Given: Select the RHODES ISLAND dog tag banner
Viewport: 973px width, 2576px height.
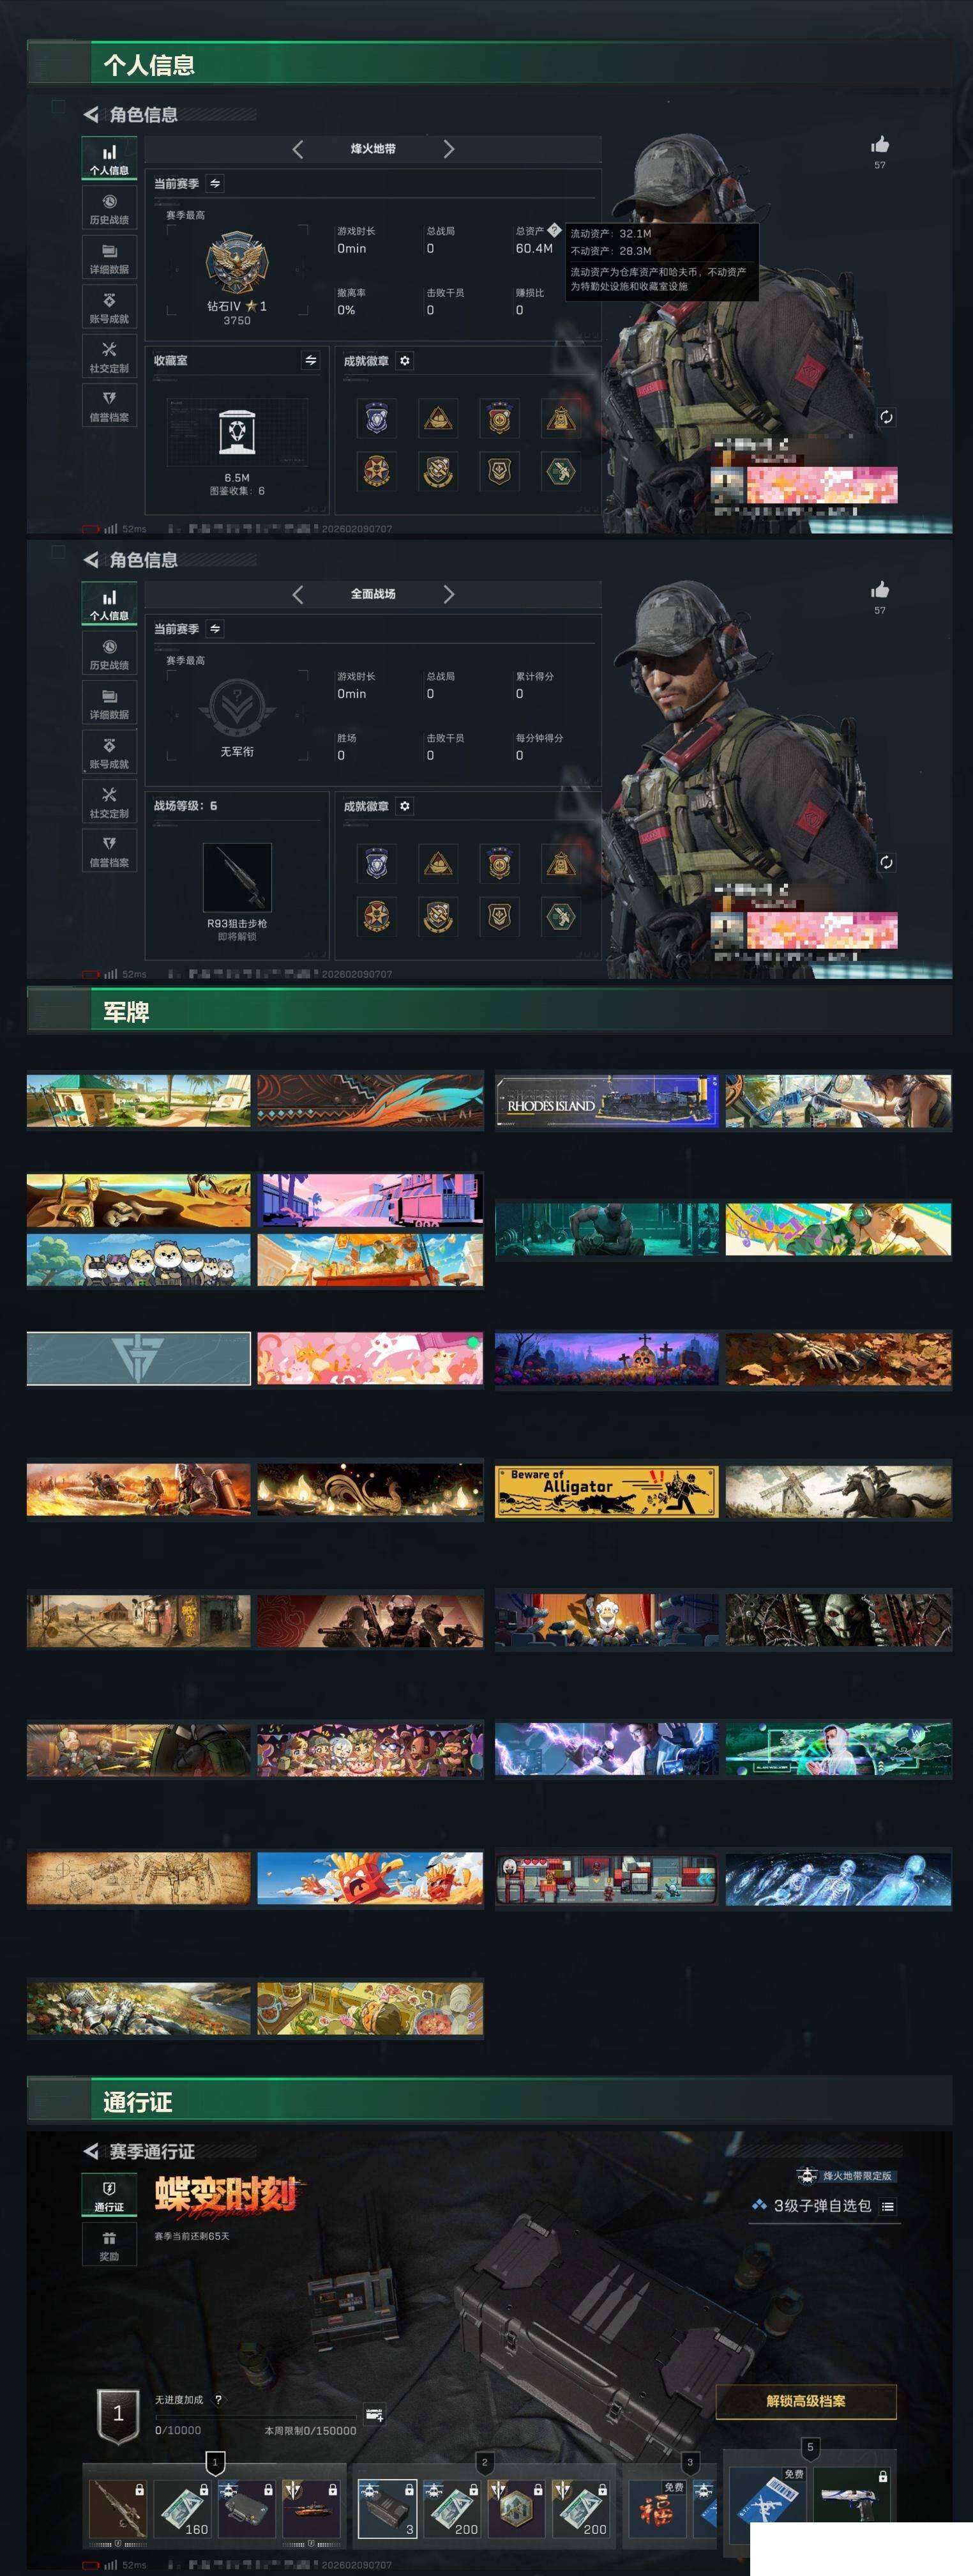Looking at the screenshot, I should [607, 1102].
